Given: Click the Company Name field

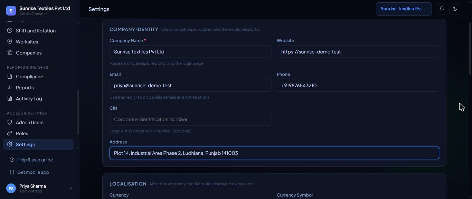Looking at the screenshot, I should pos(191,52).
